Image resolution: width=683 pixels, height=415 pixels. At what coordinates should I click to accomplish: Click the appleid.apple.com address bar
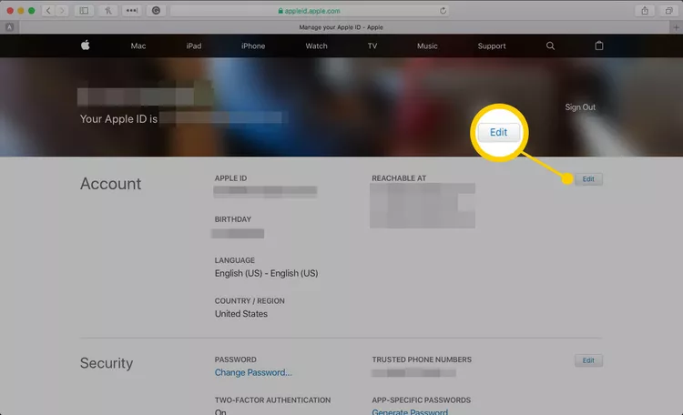[310, 11]
